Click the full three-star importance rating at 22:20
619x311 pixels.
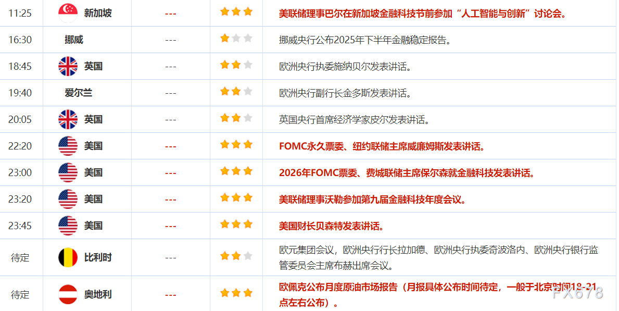click(x=236, y=144)
